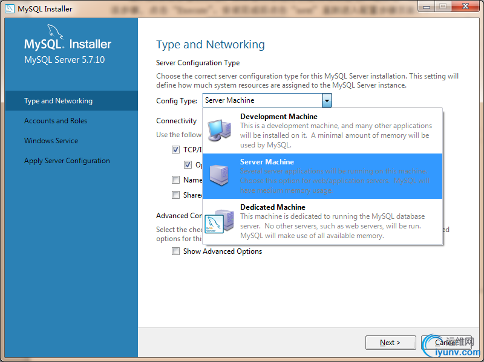484x362 pixels.
Task: Open Accounts and Roles step
Action: point(71,121)
